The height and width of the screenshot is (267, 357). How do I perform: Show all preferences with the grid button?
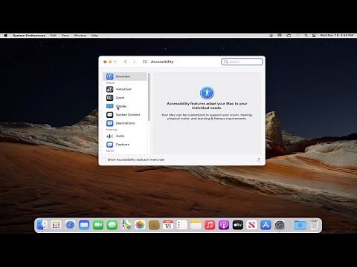[x=145, y=62]
